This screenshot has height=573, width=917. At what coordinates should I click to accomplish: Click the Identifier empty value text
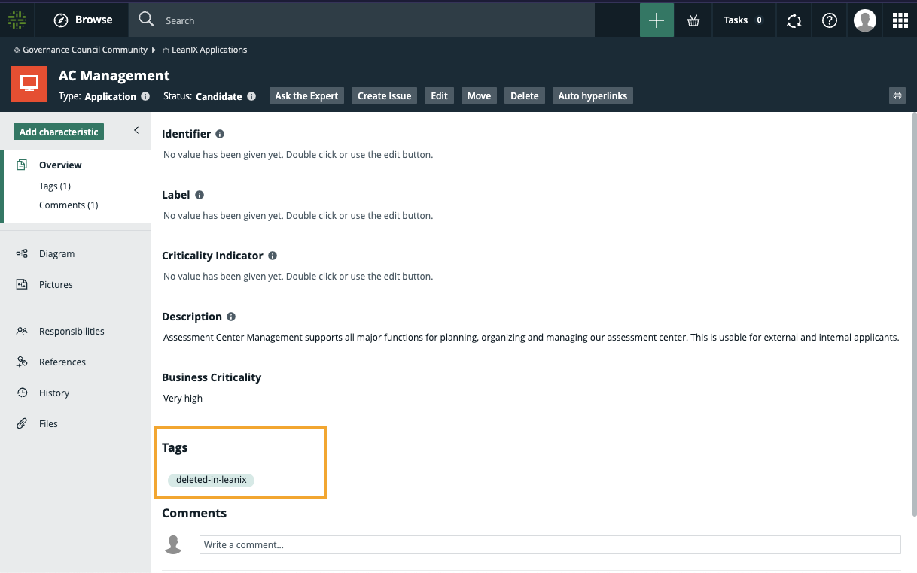click(298, 155)
